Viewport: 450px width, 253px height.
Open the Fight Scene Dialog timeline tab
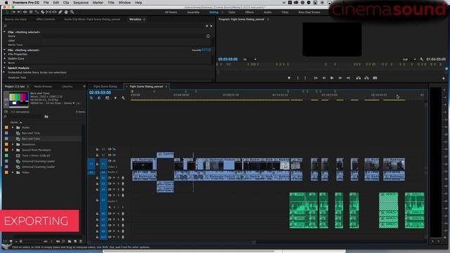tap(105, 86)
